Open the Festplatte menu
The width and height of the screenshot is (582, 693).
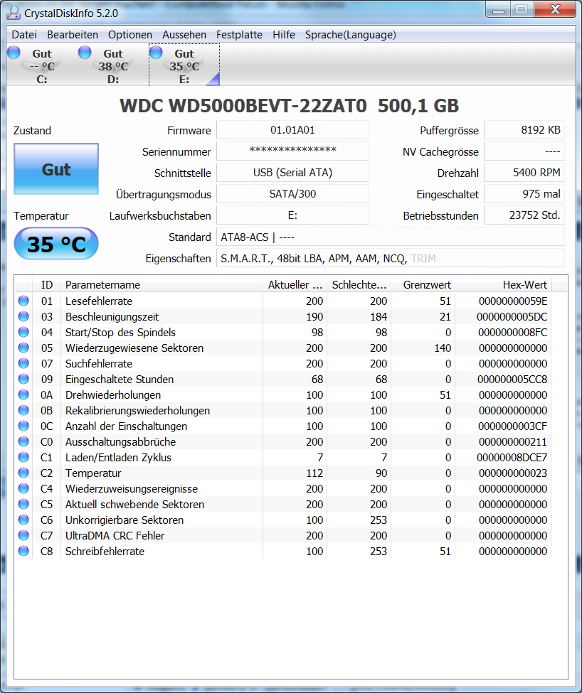(x=239, y=35)
